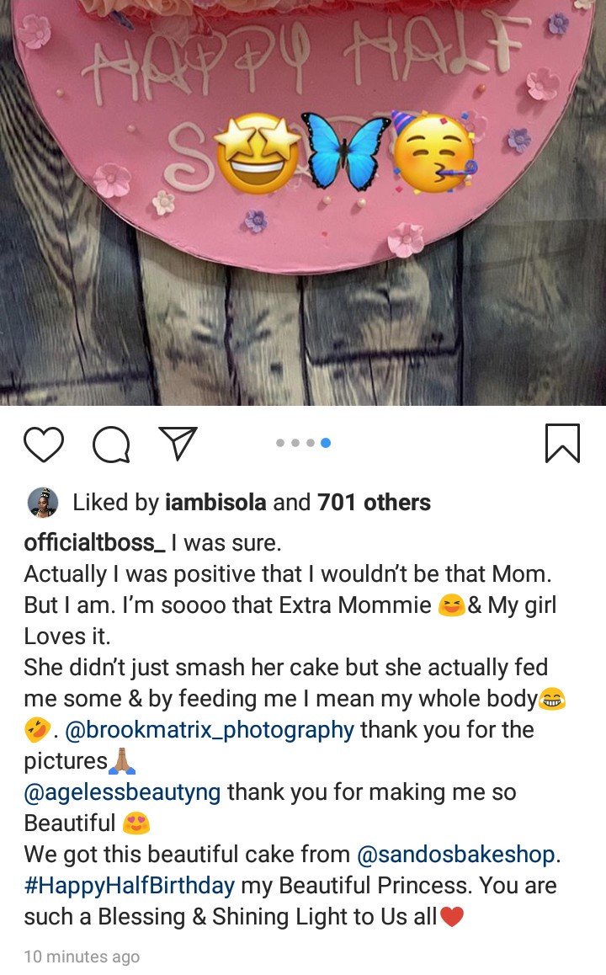View the 701 others who liked
606x975 pixels.
(374, 503)
